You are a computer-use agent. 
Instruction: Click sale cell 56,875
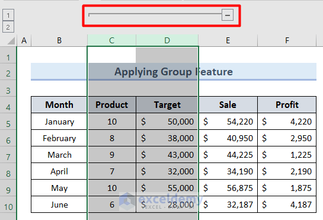pyautogui.click(x=228, y=188)
